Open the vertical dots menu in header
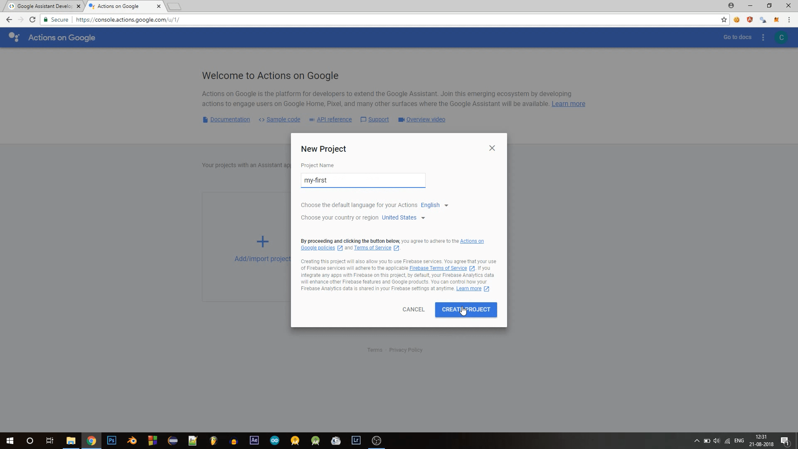The height and width of the screenshot is (449, 798). [763, 37]
